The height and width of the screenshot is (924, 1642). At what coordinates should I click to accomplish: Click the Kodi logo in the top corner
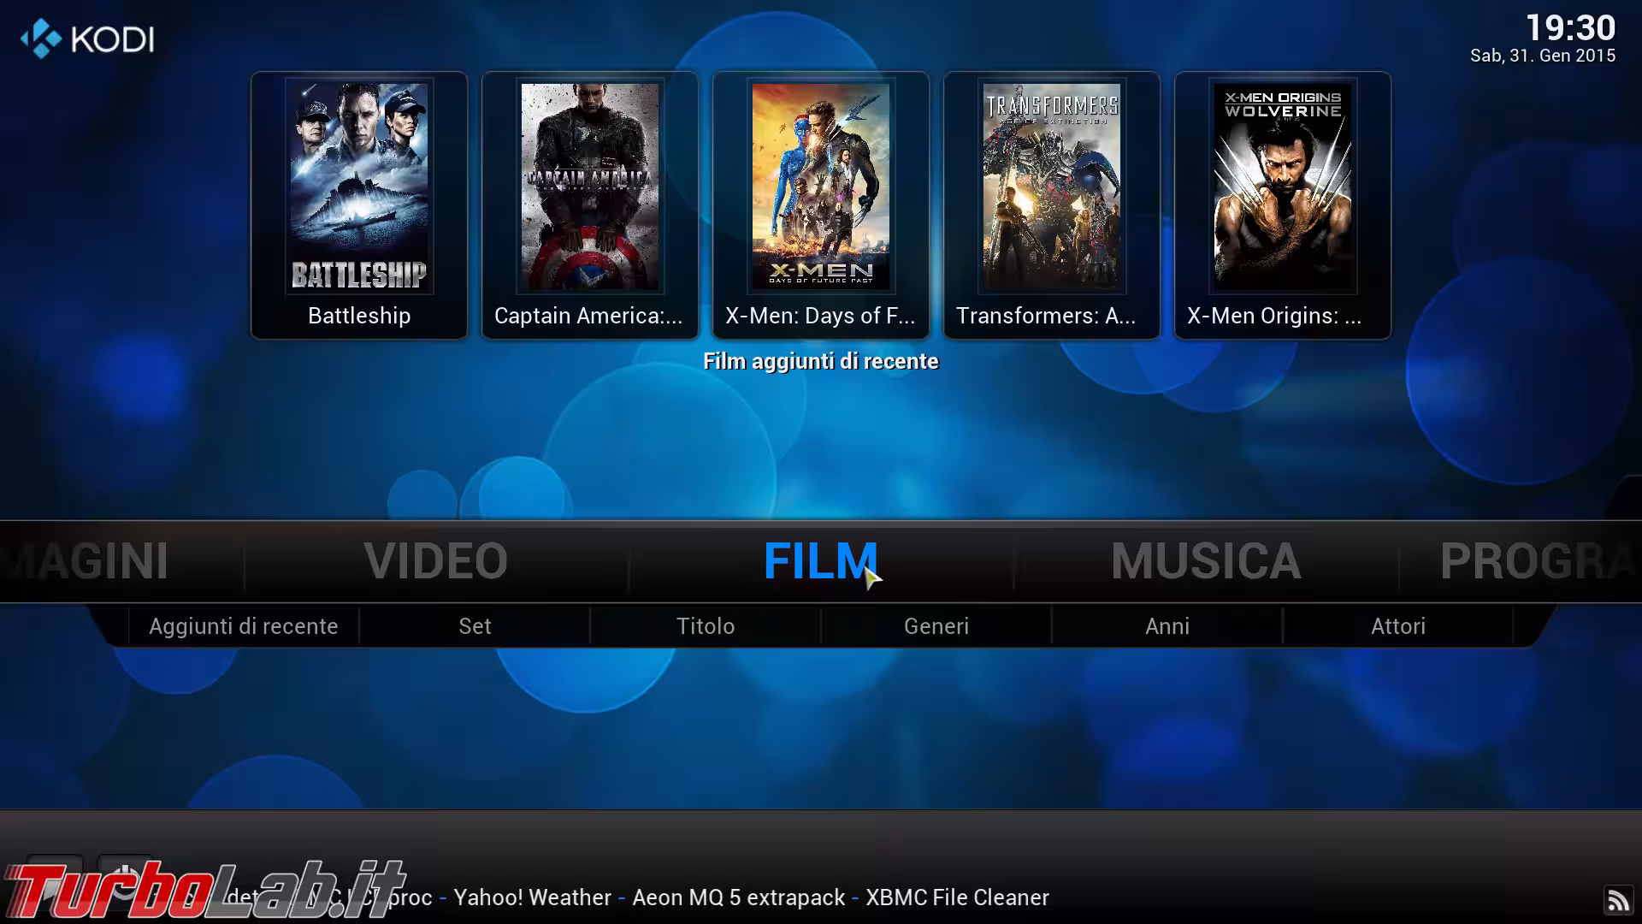86,38
